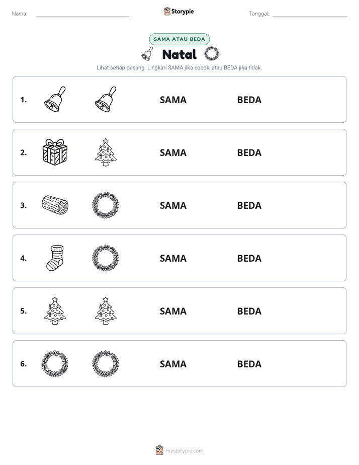This screenshot has height=465, width=359.
Task: Click the second tree in row 5
Action: (x=106, y=311)
